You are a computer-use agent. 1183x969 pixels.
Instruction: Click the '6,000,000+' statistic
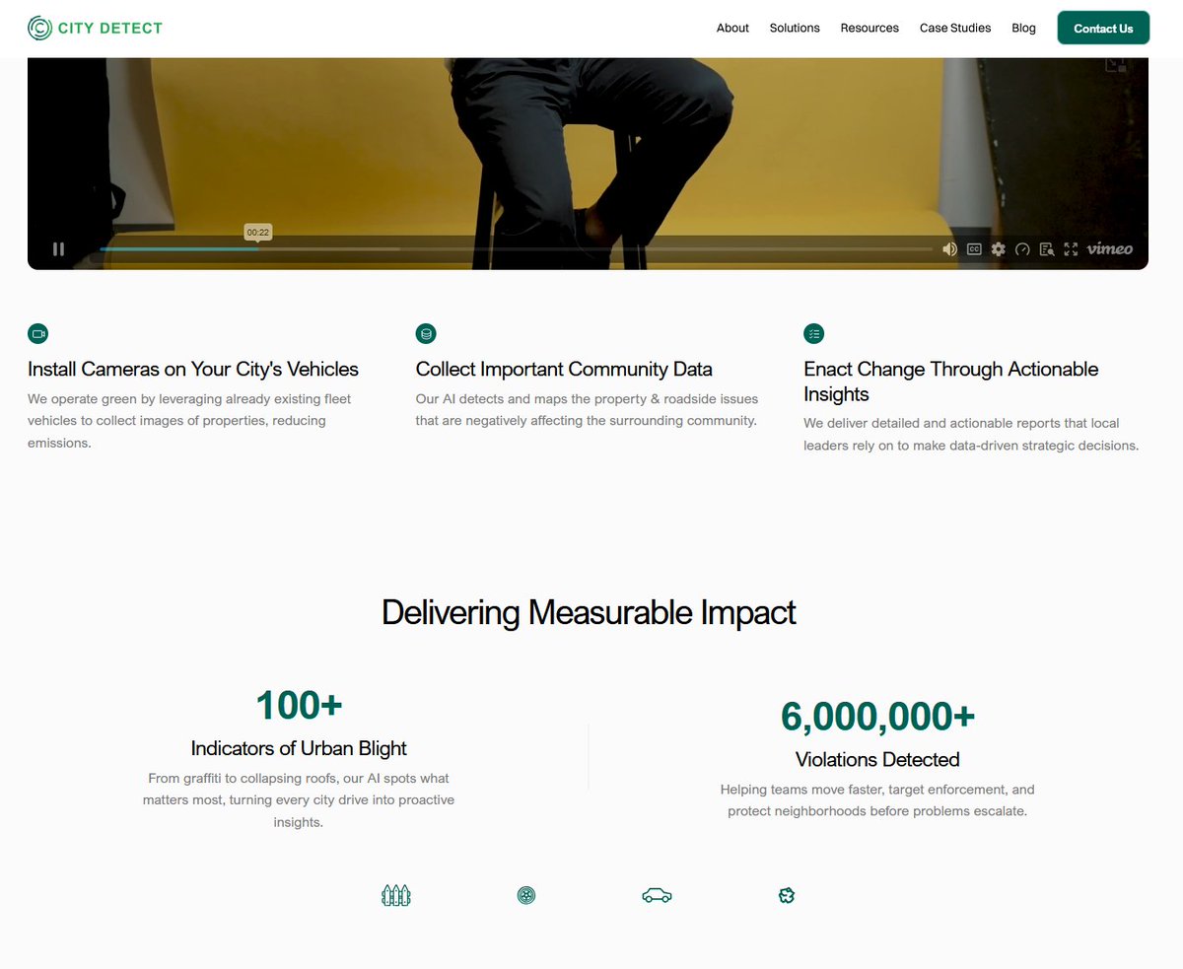pos(877,717)
